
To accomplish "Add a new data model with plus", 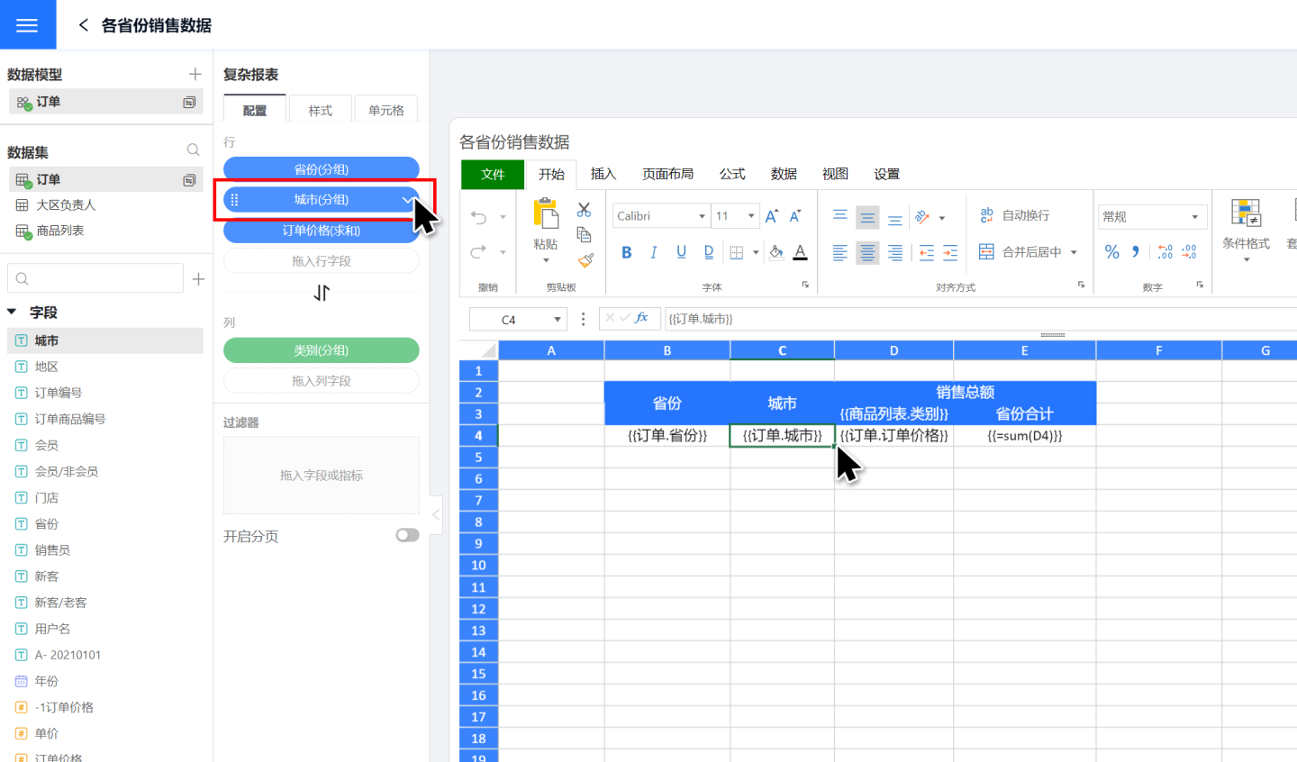I will [x=195, y=74].
